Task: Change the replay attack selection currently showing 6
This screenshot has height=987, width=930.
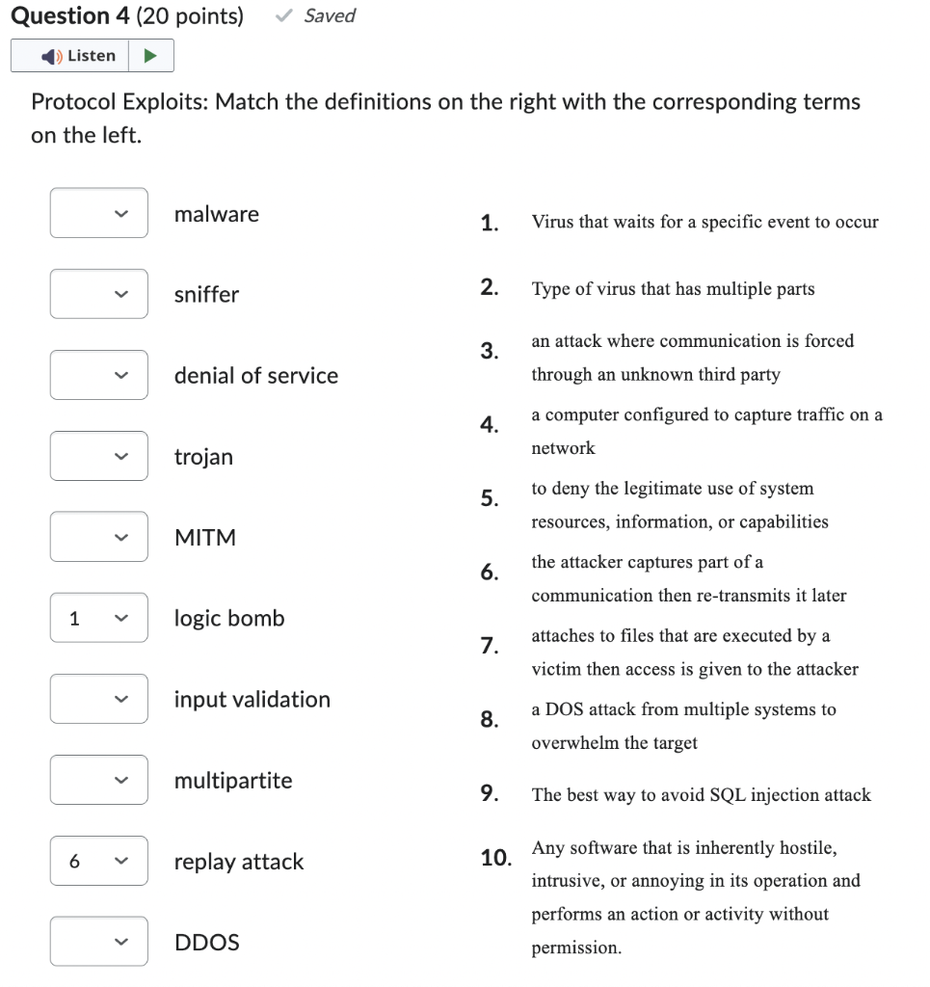Action: [x=98, y=860]
